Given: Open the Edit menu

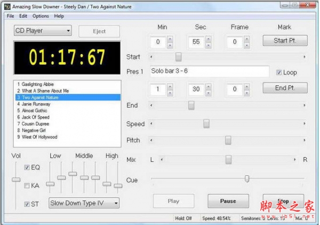Looking at the screenshot, I should (x=23, y=16).
